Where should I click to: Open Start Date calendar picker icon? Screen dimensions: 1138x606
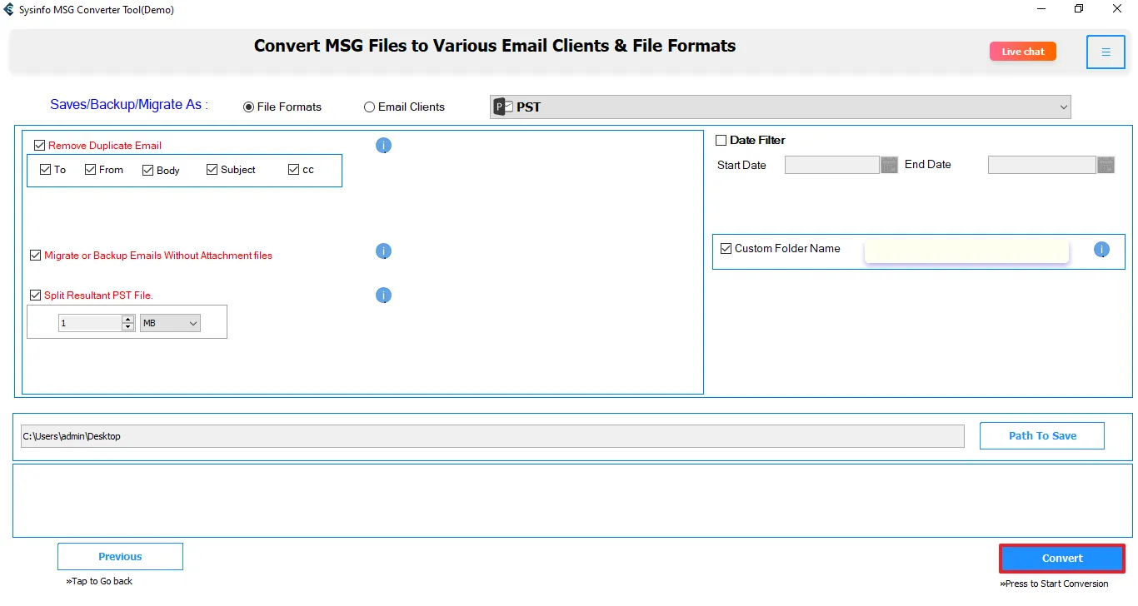point(889,165)
